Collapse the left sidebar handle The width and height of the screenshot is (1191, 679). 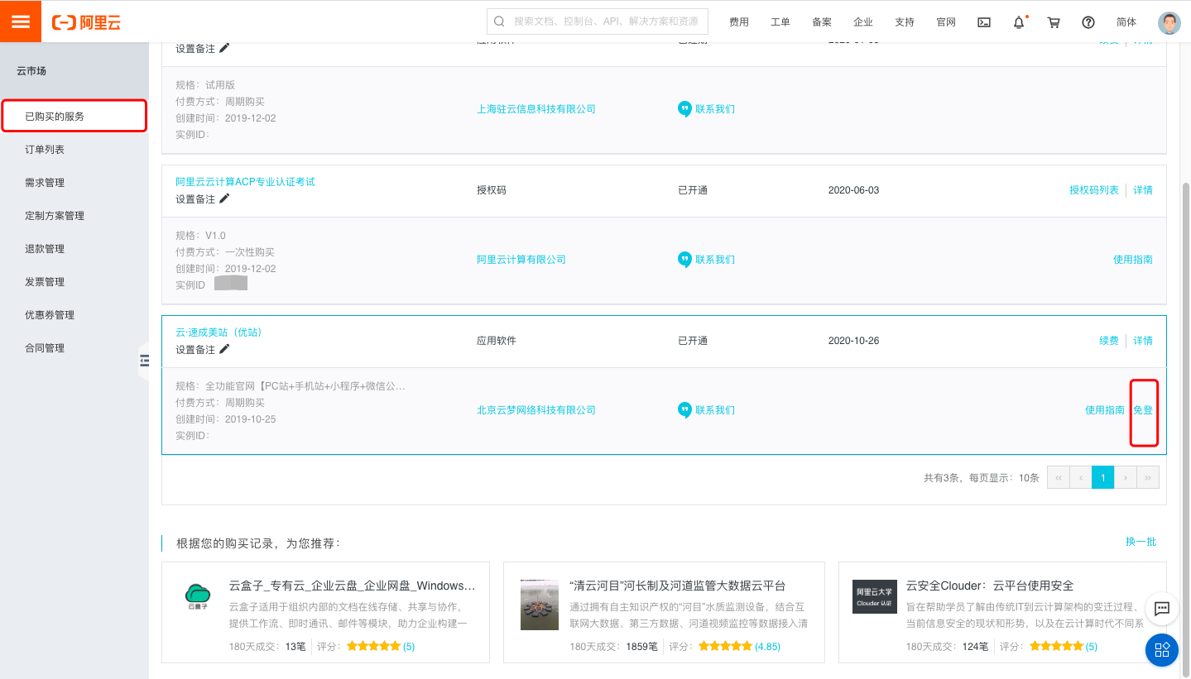coord(144,360)
